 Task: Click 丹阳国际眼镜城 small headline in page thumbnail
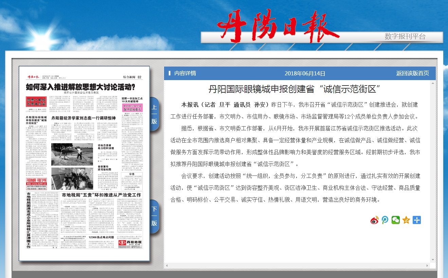(36, 121)
